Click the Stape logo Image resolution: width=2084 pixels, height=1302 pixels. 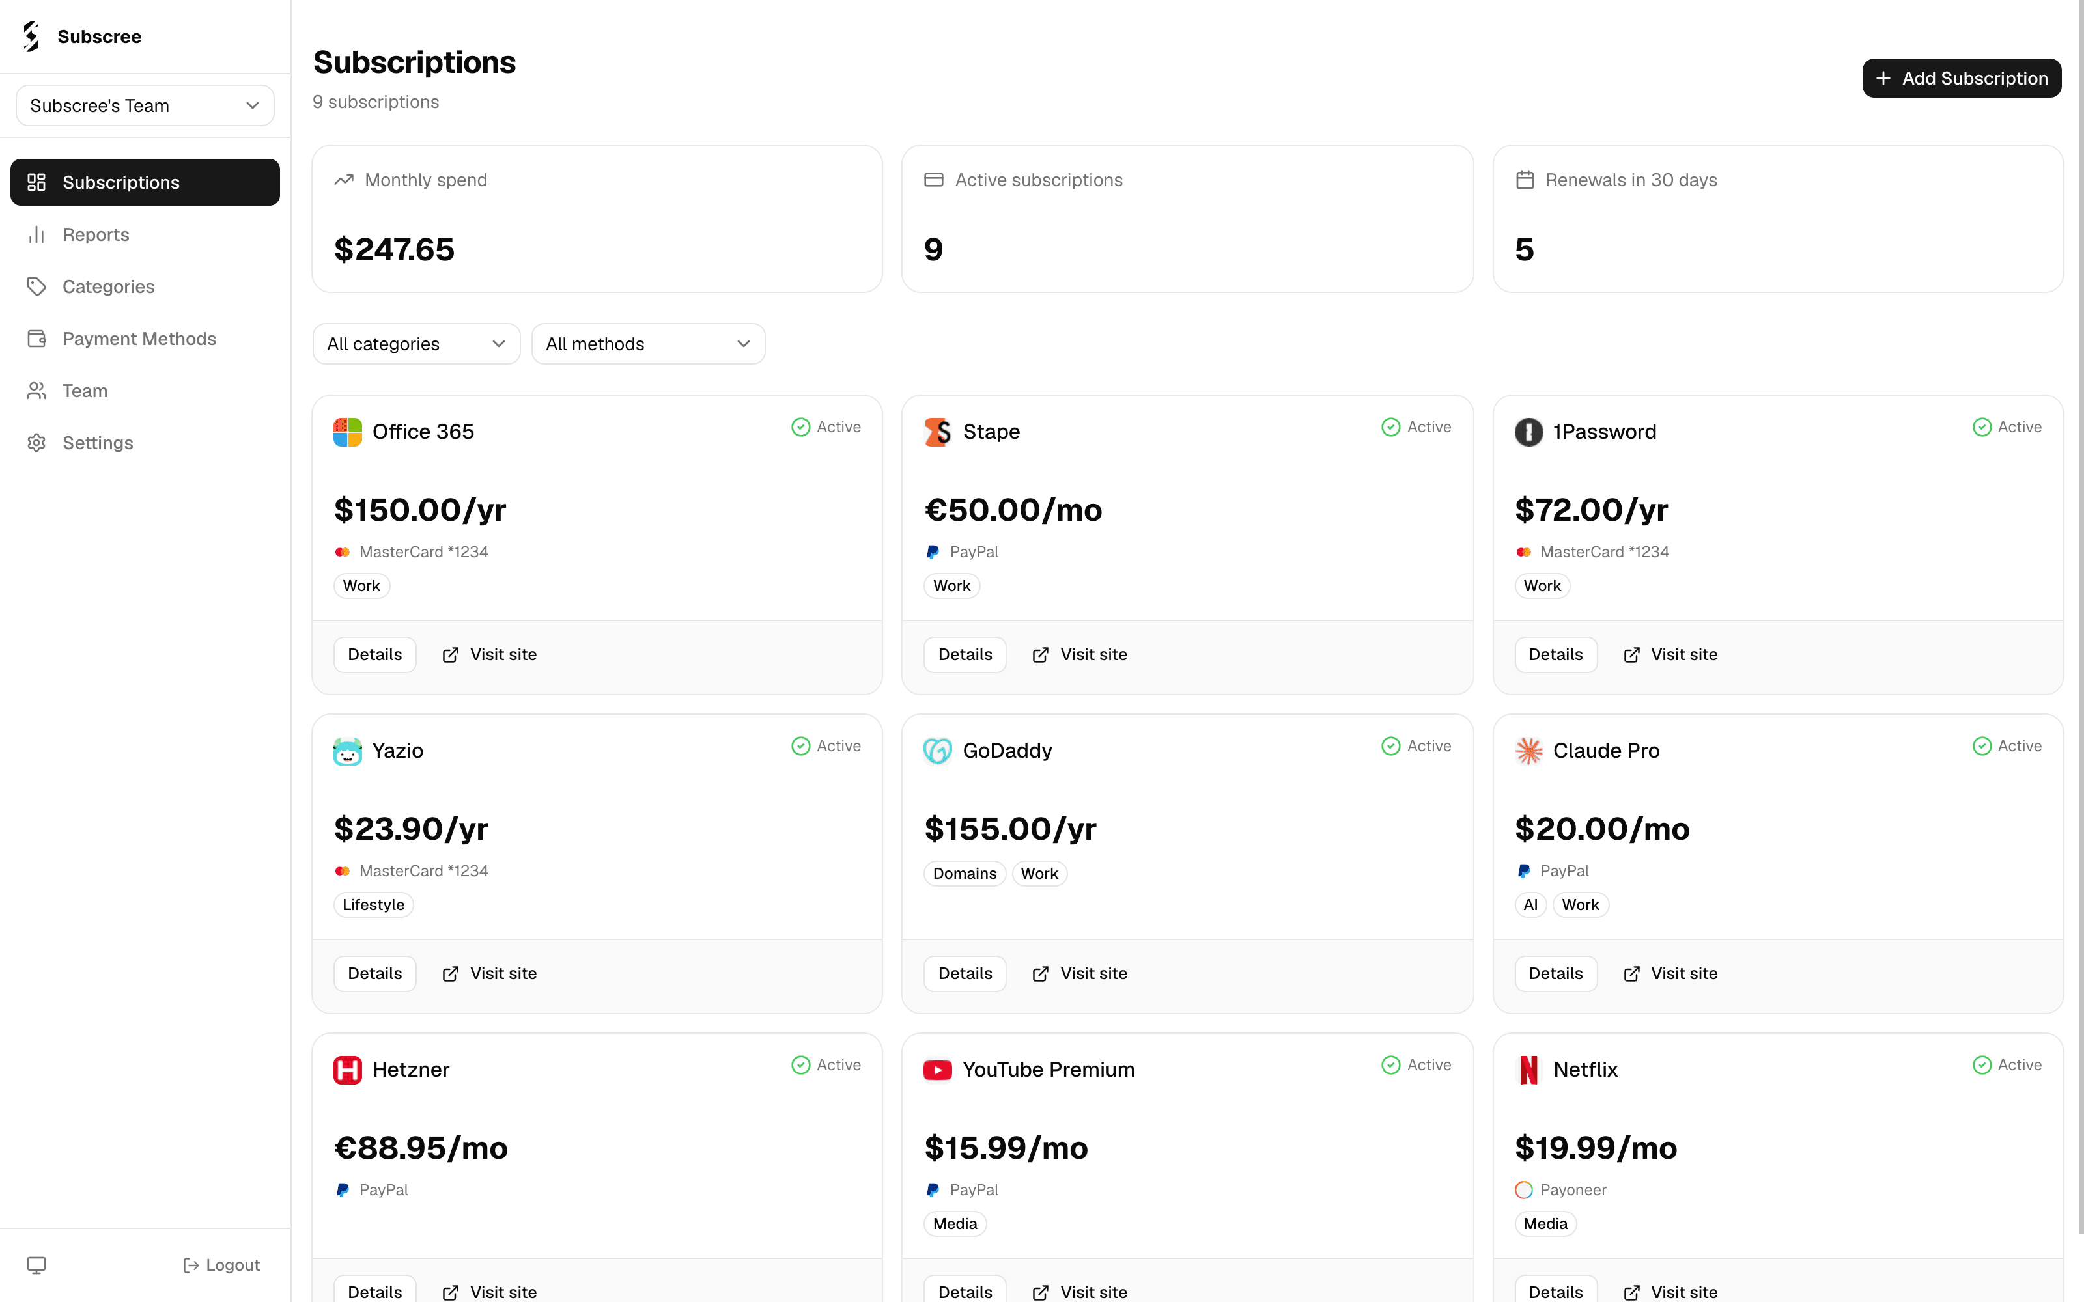(x=937, y=432)
